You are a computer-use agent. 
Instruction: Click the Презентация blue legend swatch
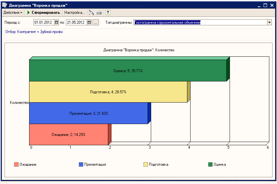pyautogui.click(x=81, y=165)
